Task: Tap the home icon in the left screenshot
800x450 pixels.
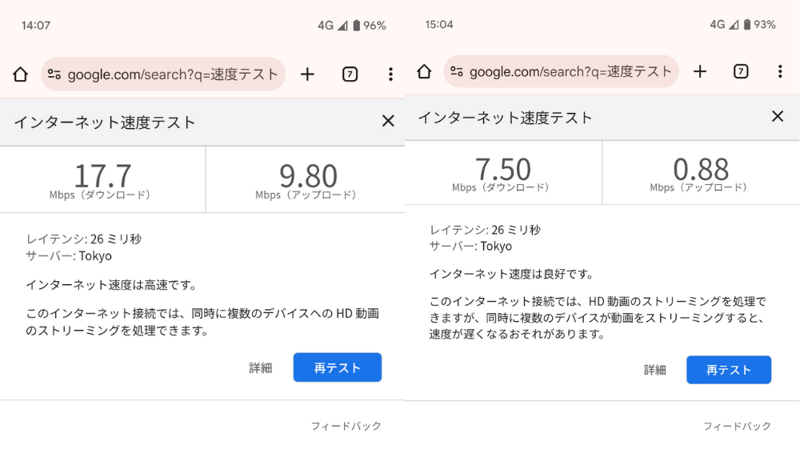Action: [x=21, y=74]
